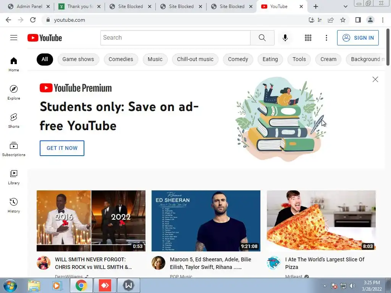The height and width of the screenshot is (293, 391).
Task: Click the youtube.com address bar
Action: tap(174, 20)
